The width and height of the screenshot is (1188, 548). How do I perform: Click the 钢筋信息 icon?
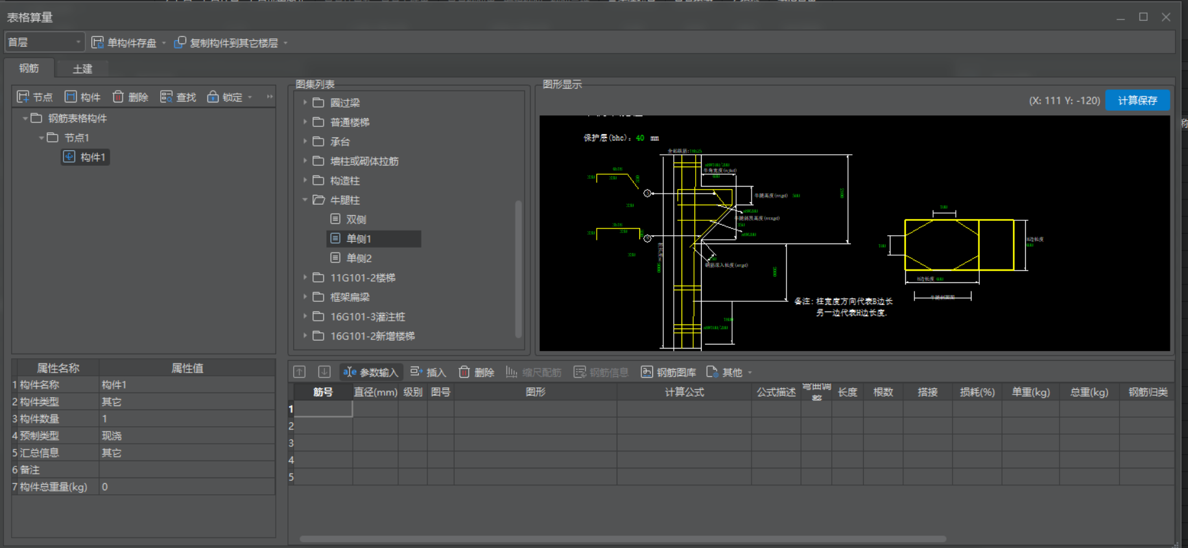580,372
